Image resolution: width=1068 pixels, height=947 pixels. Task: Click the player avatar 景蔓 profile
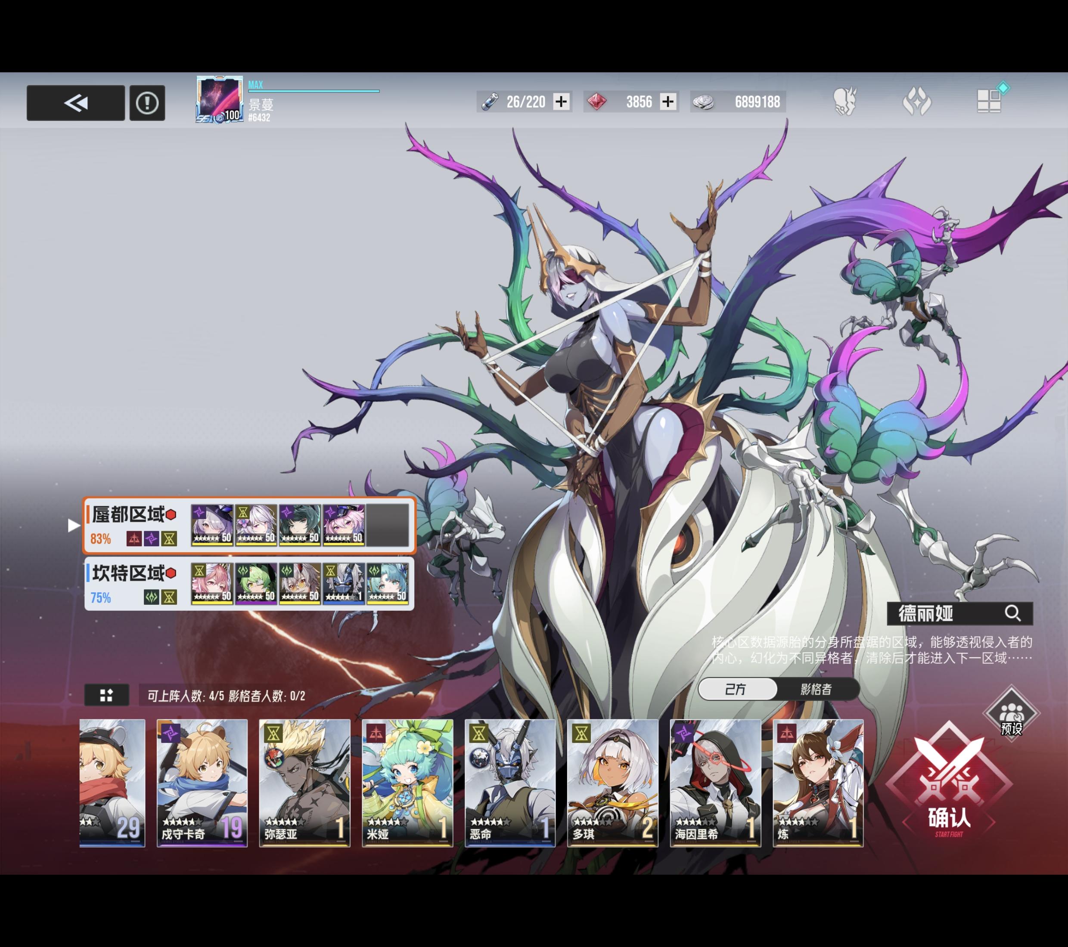point(220,100)
